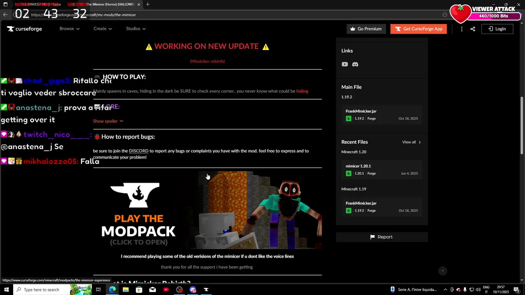Open red YouTube app on taskbar
Screen dimensions: 525x295
click(x=166, y=290)
